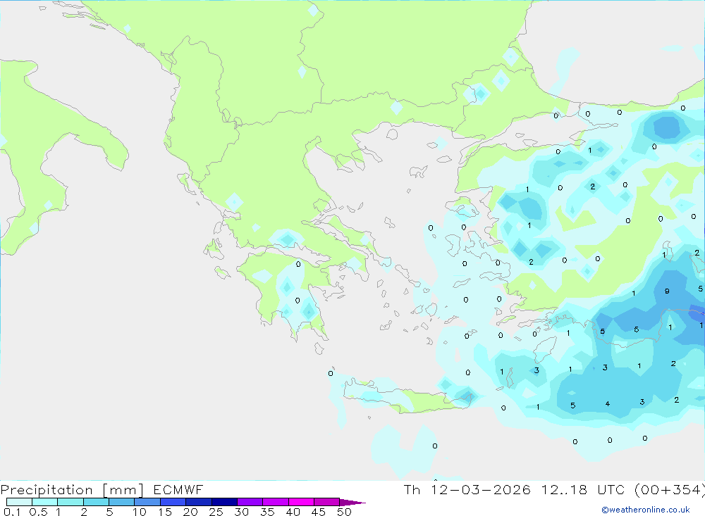Click the legend scale label '20'
This screenshot has width=705, height=516.
pyautogui.click(x=190, y=512)
